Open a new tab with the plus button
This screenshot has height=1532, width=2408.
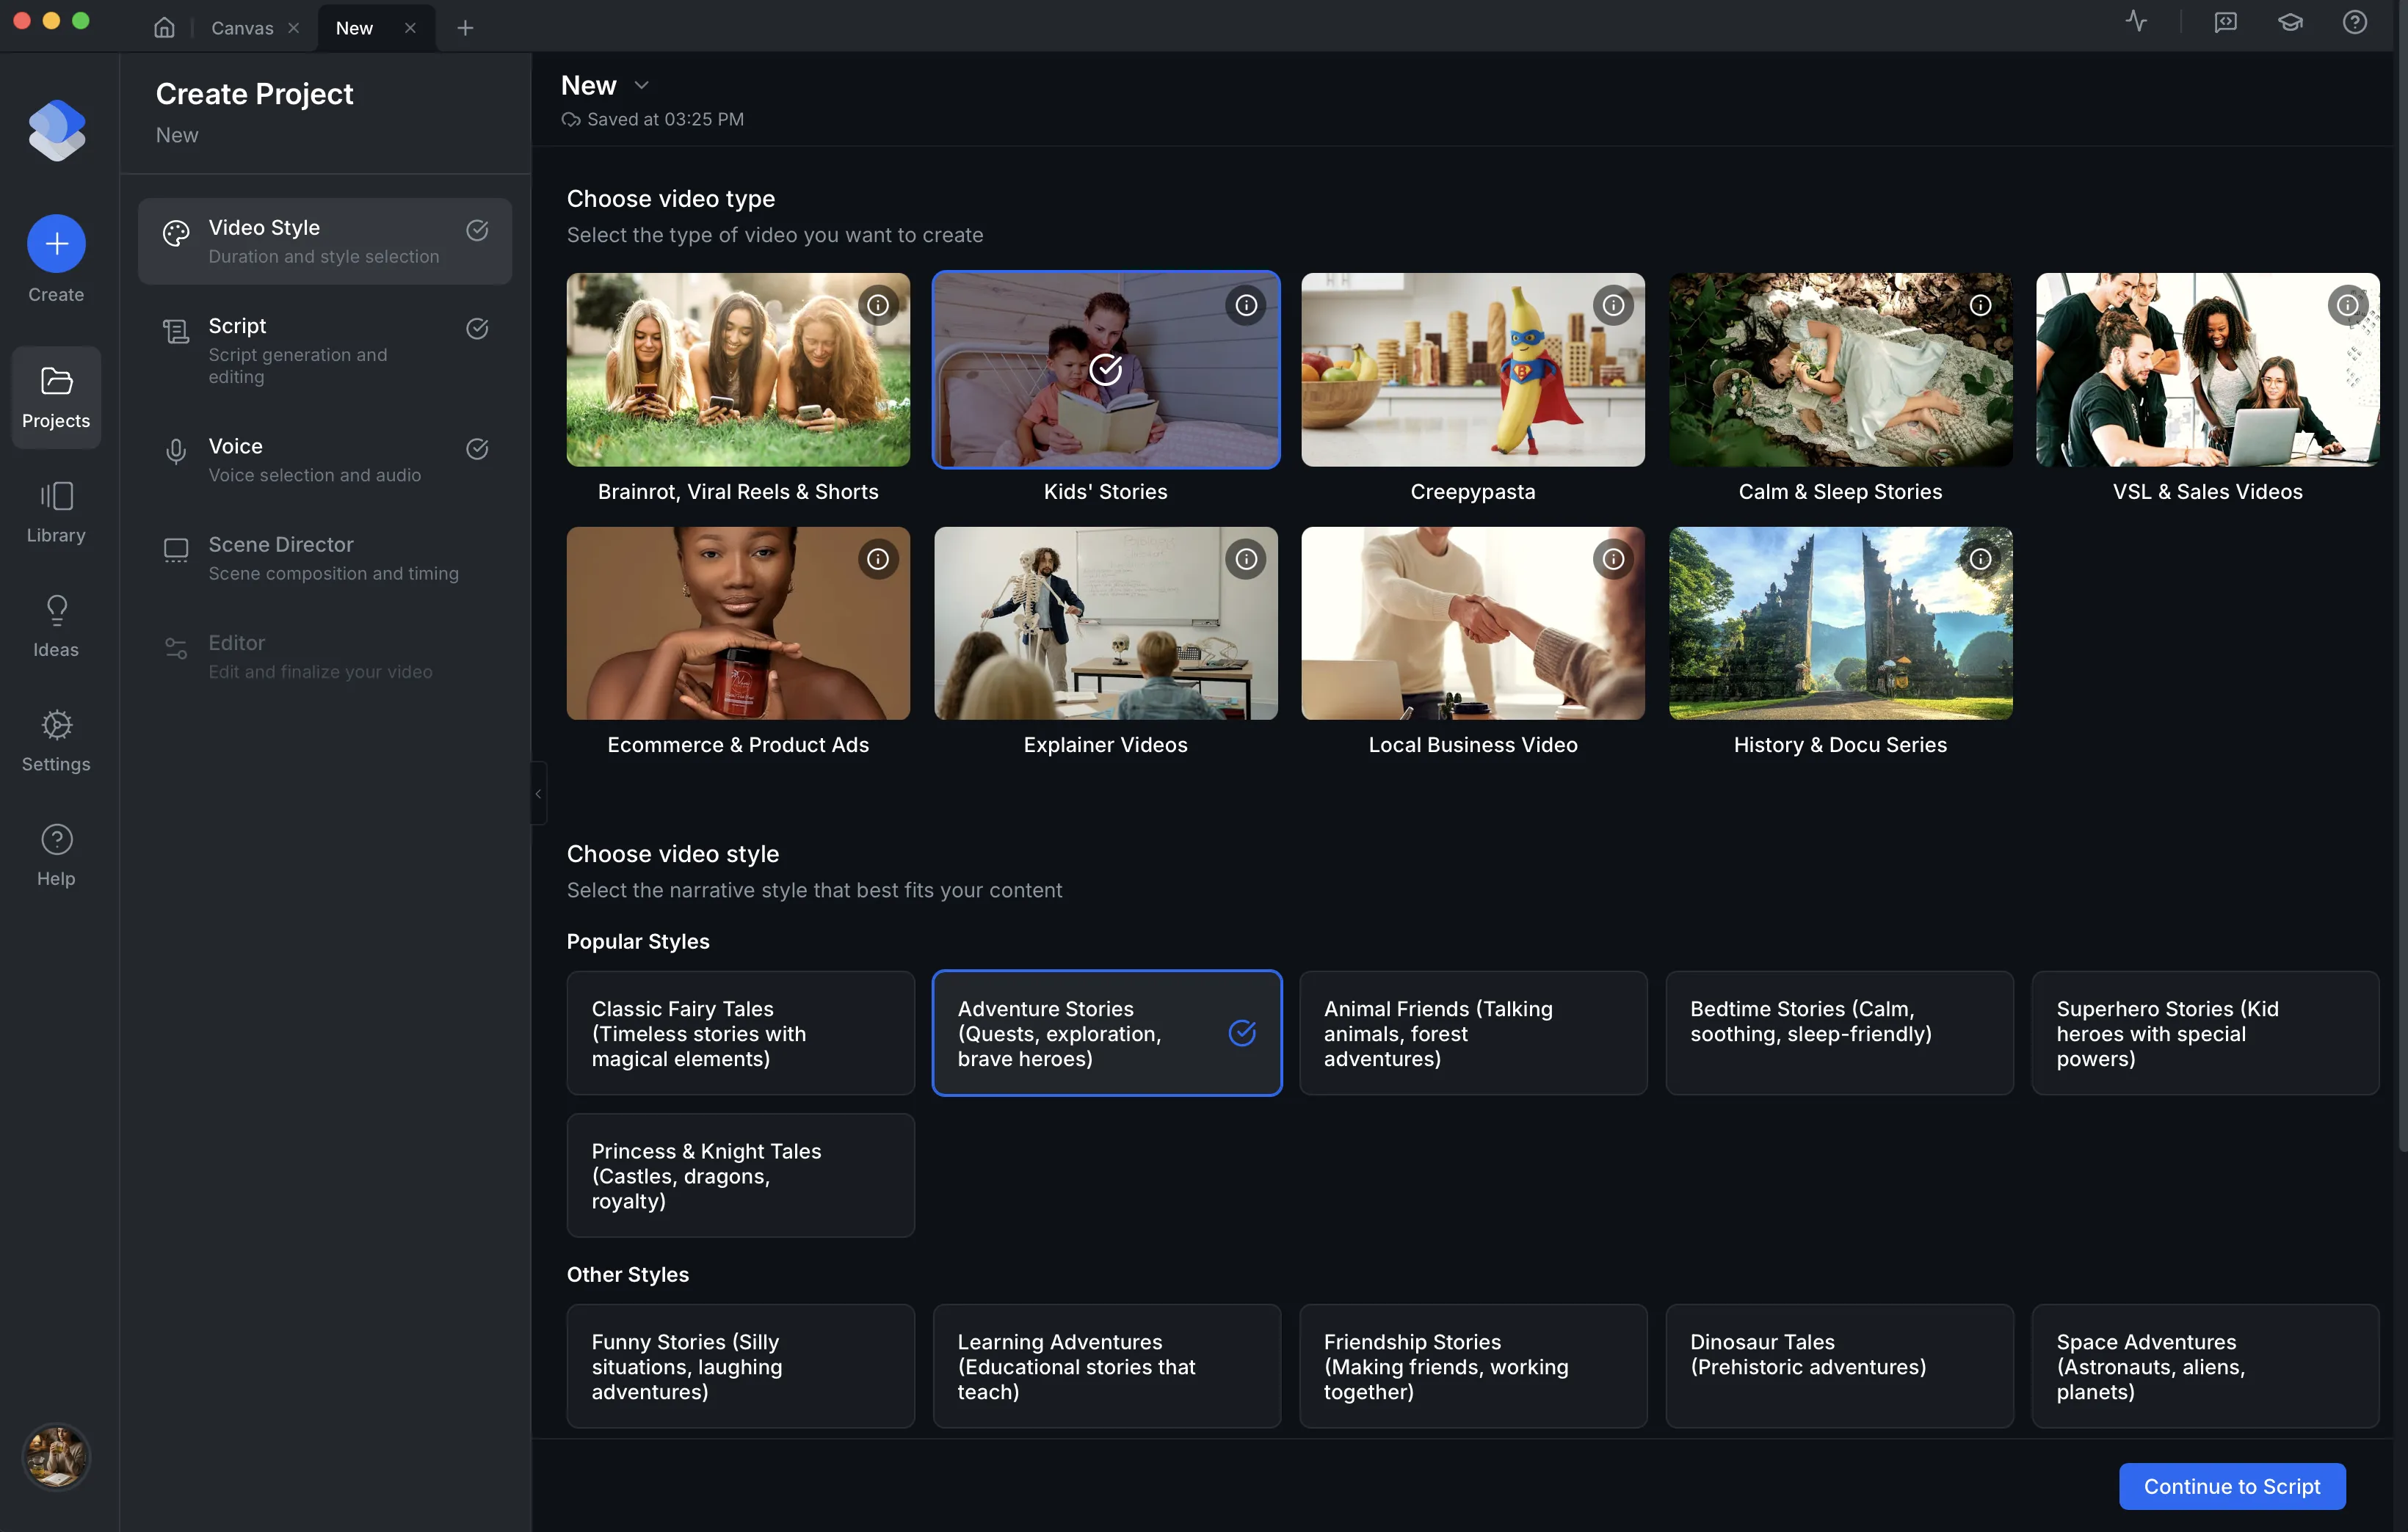click(x=464, y=27)
